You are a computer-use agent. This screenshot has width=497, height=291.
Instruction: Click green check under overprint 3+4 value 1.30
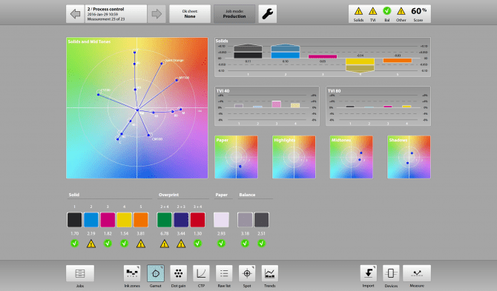coord(197,243)
